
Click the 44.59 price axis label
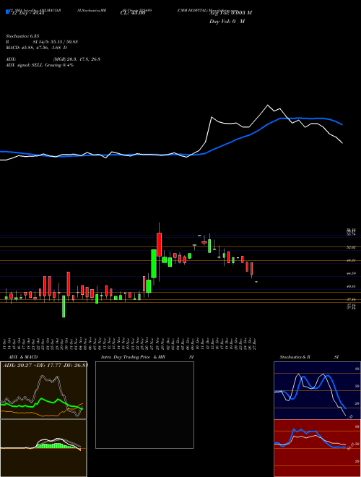[x=352, y=273]
